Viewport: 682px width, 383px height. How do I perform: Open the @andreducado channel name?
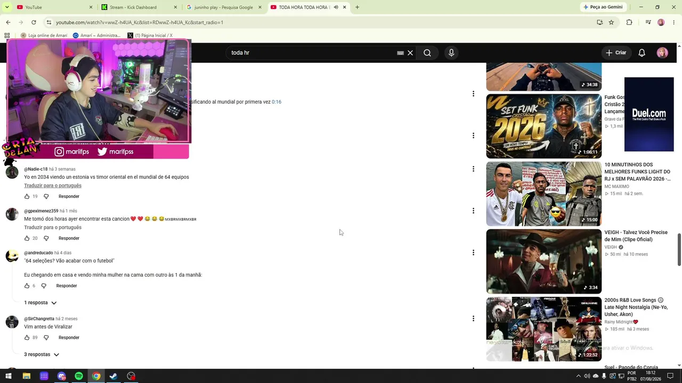click(38, 253)
